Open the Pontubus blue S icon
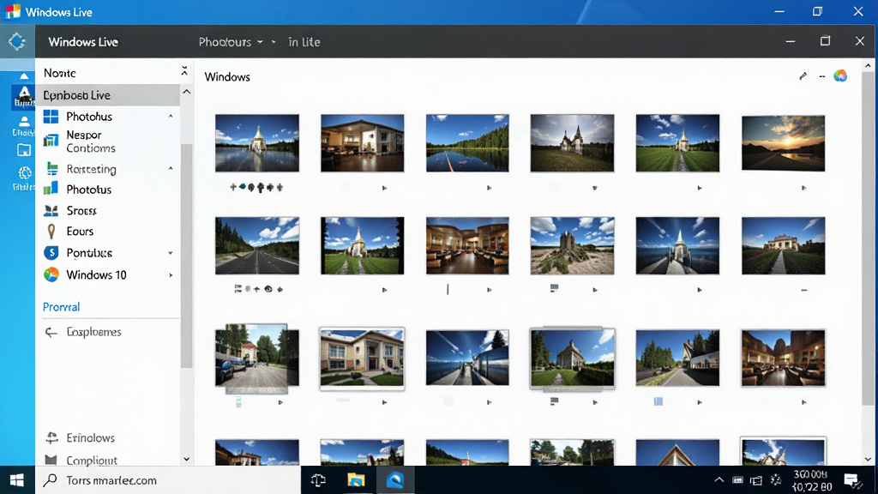This screenshot has height=494, width=878. coord(51,253)
